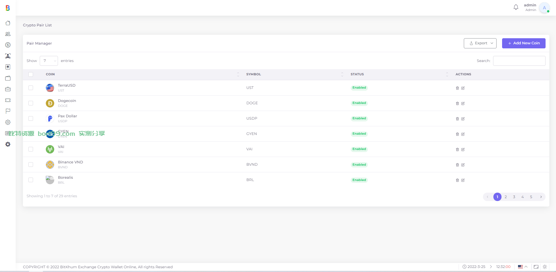Open the address book sidebar icon

point(8,67)
